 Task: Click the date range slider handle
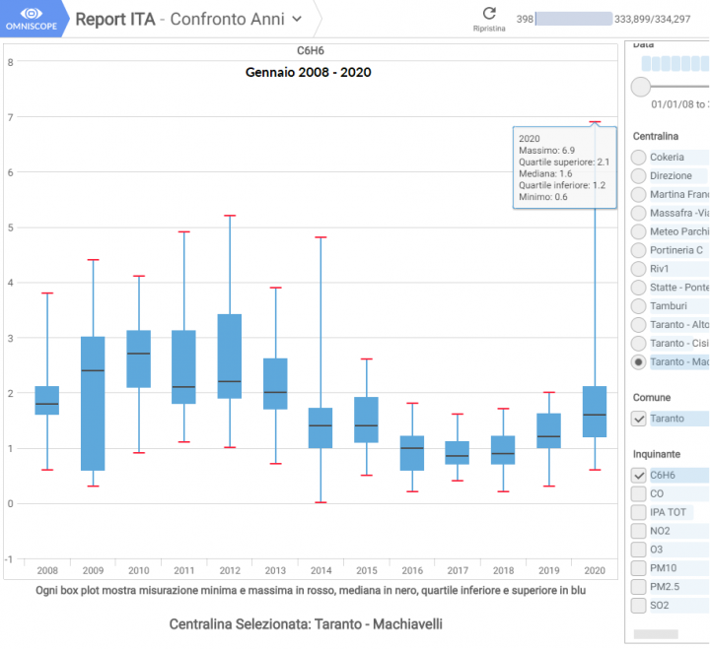(x=639, y=87)
